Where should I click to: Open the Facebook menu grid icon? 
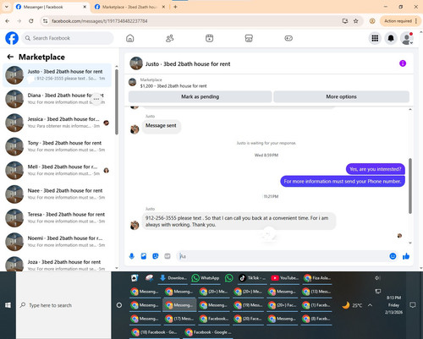point(375,38)
